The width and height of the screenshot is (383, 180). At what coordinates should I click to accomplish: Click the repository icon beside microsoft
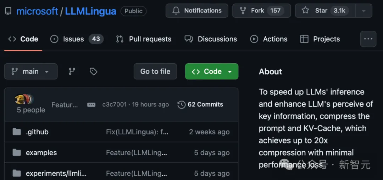pyautogui.click(x=8, y=11)
